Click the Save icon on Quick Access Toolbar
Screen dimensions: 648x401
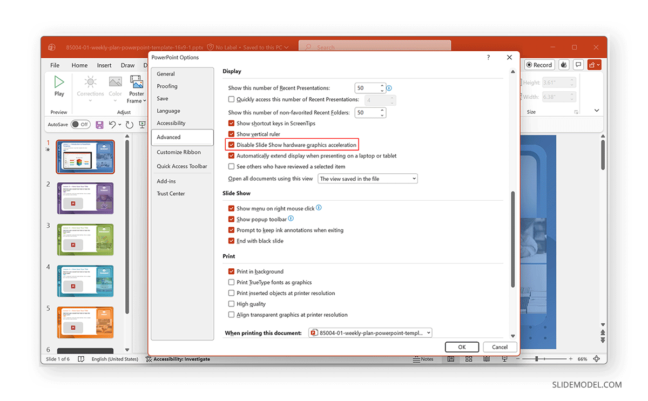99,124
